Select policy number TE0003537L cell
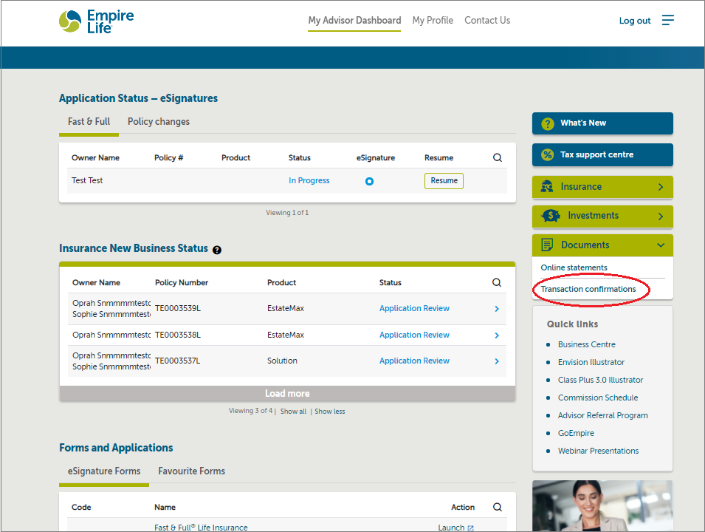The height and width of the screenshot is (532, 705). coord(178,361)
